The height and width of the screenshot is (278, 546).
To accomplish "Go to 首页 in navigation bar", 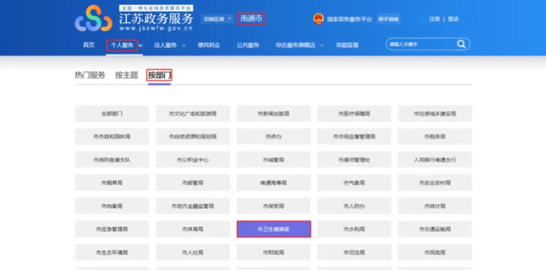I will (x=88, y=45).
